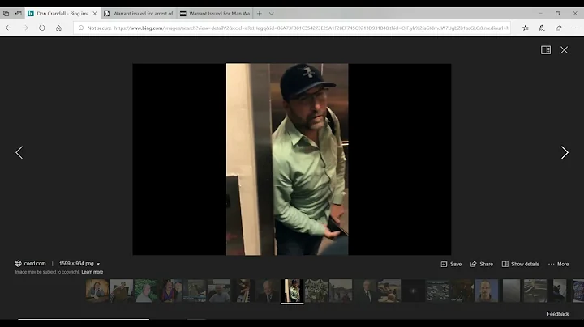Click the browser Forward arrow
The height and width of the screenshot is (327, 584).
click(25, 28)
